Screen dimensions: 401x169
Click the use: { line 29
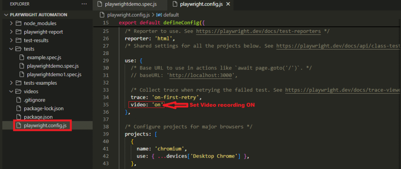tap(133, 61)
